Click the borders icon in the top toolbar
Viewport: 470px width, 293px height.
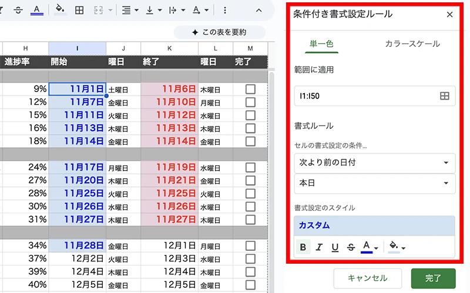79,10
